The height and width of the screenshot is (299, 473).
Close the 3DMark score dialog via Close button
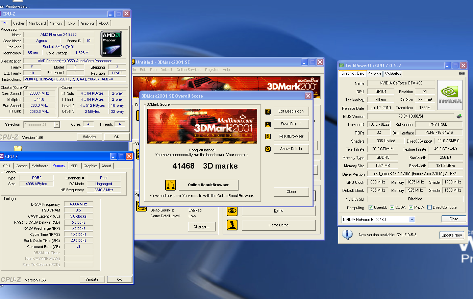click(291, 192)
